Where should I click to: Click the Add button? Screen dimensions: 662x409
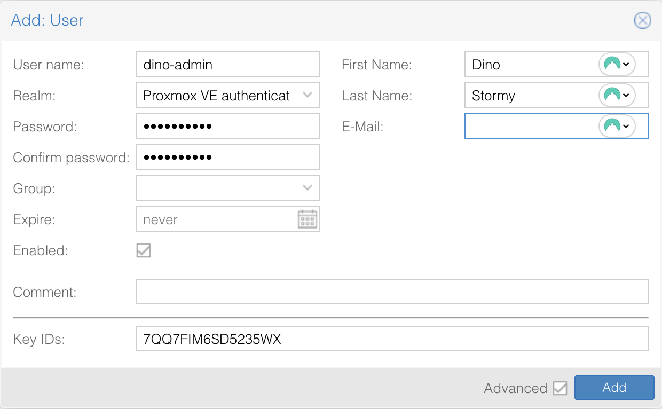614,388
